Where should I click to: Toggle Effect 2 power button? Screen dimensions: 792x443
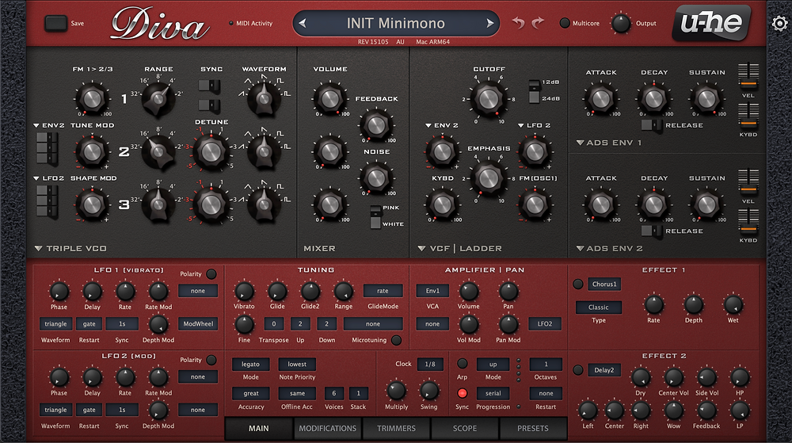tap(578, 370)
